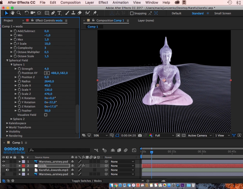Enable Visualize Field checkbox
243x189 pixels.
[46, 115]
